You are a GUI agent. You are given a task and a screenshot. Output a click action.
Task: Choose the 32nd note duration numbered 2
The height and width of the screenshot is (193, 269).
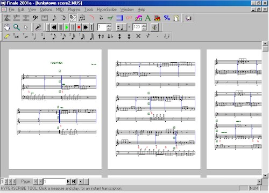point(73,36)
